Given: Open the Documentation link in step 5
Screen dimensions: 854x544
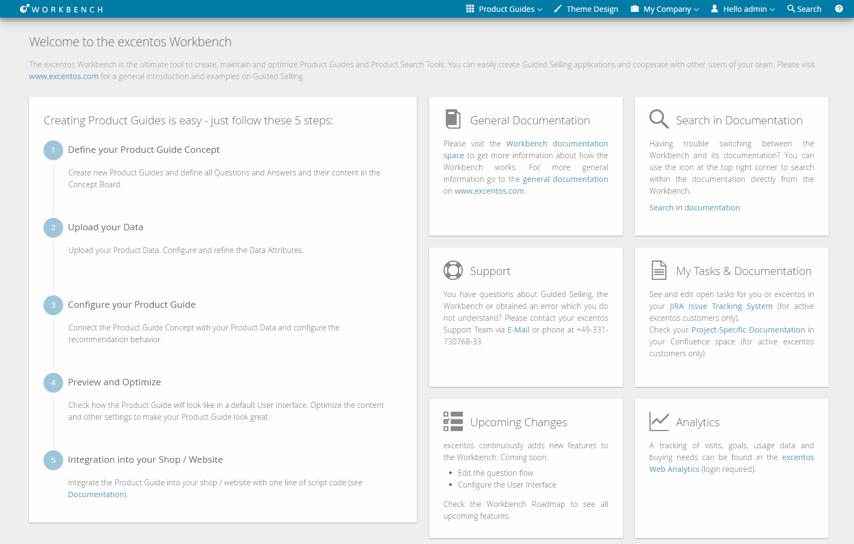Looking at the screenshot, I should [x=96, y=494].
